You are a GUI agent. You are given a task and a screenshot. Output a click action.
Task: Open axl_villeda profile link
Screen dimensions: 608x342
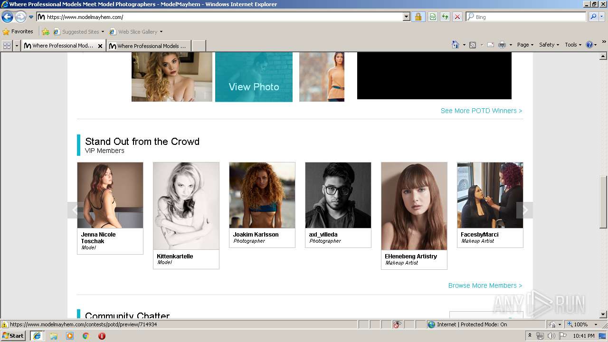323,234
